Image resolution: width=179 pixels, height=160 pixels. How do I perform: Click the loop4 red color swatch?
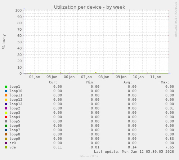coord(6,117)
